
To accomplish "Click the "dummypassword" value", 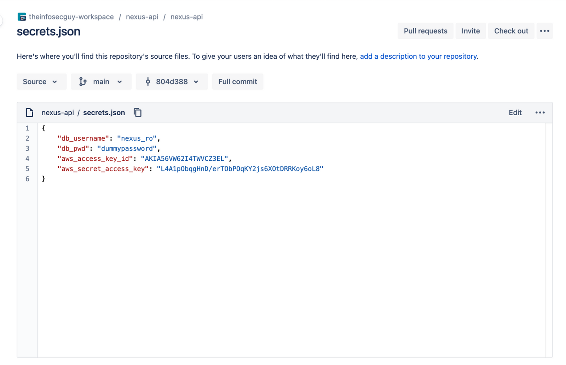I will [127, 148].
